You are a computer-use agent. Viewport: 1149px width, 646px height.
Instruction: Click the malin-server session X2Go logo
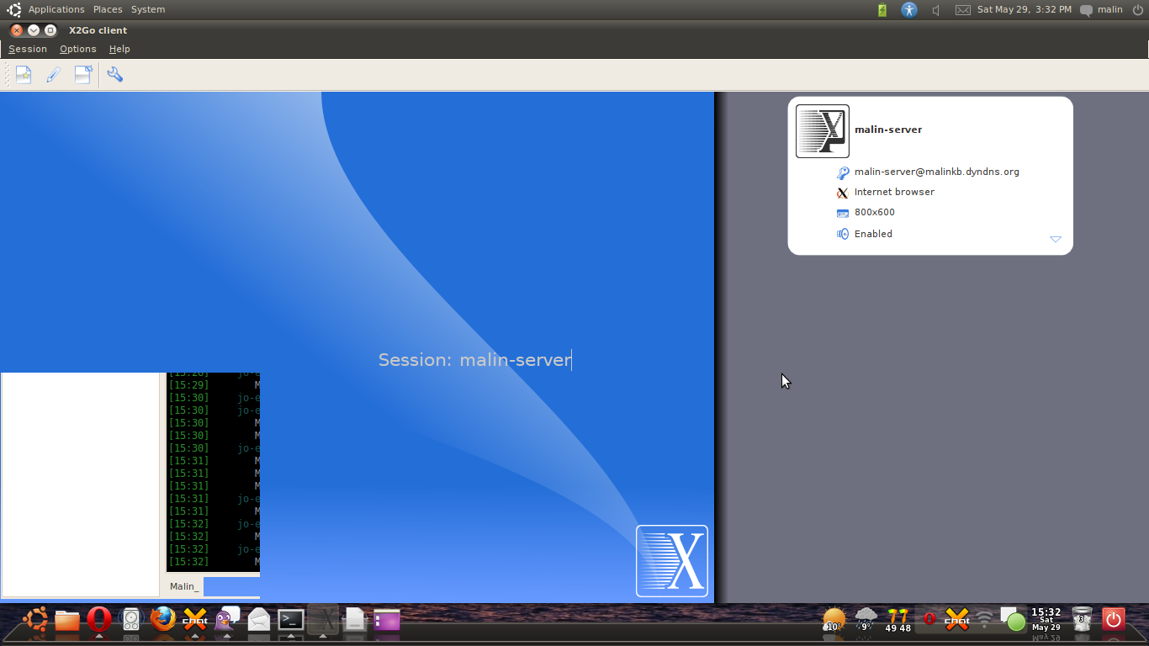click(822, 131)
